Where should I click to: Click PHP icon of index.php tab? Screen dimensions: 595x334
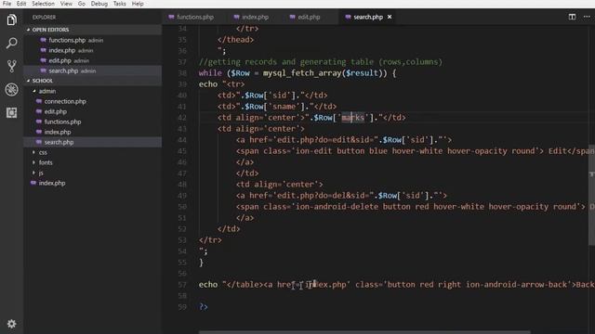[x=237, y=17]
